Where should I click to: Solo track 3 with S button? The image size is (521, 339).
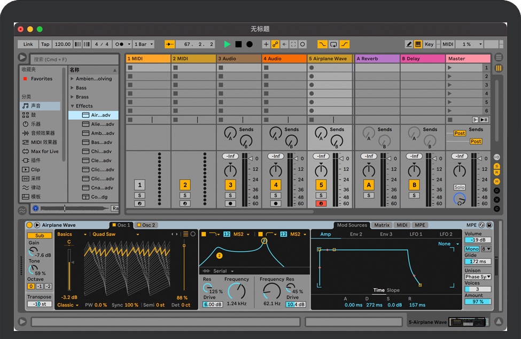pos(230,195)
